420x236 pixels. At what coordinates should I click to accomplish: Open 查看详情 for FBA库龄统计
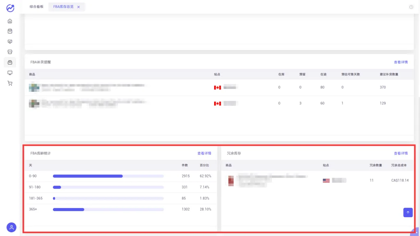204,153
